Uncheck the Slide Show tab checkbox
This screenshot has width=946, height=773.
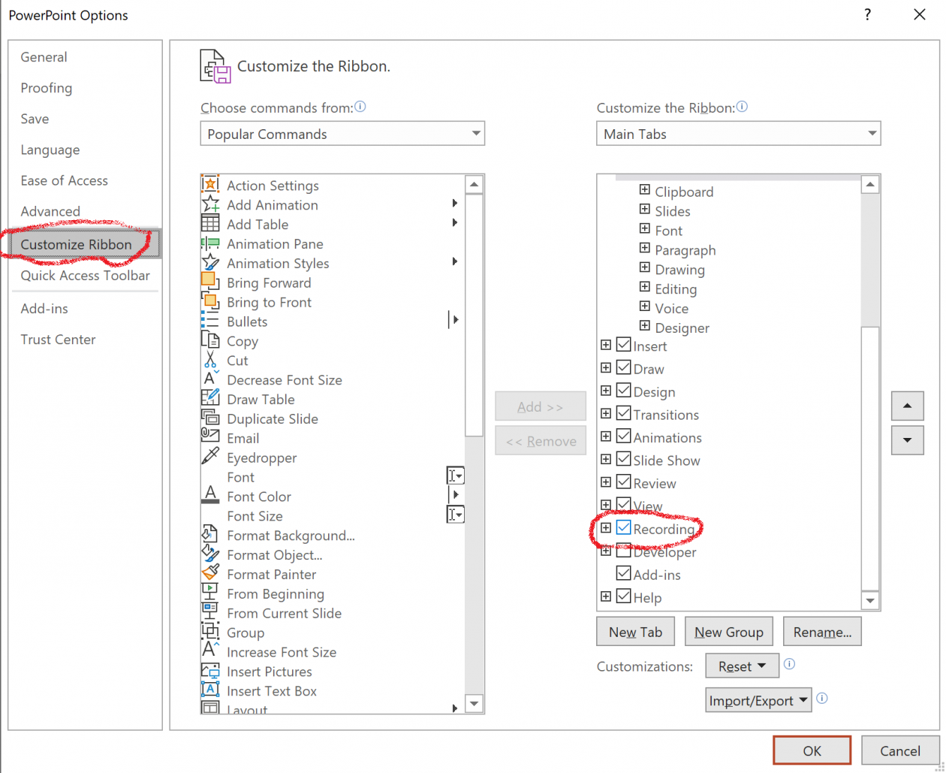623,460
